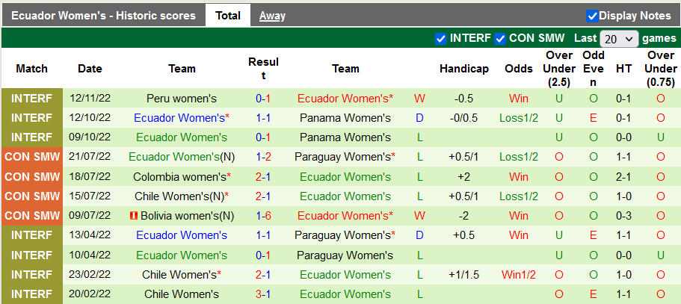Uncheck the INTERF filter checkbox
681x304 pixels.
click(440, 38)
